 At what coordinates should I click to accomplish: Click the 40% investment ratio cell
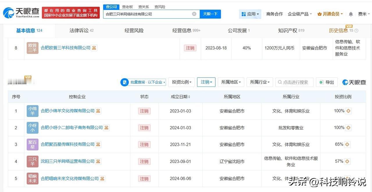click(x=247, y=48)
